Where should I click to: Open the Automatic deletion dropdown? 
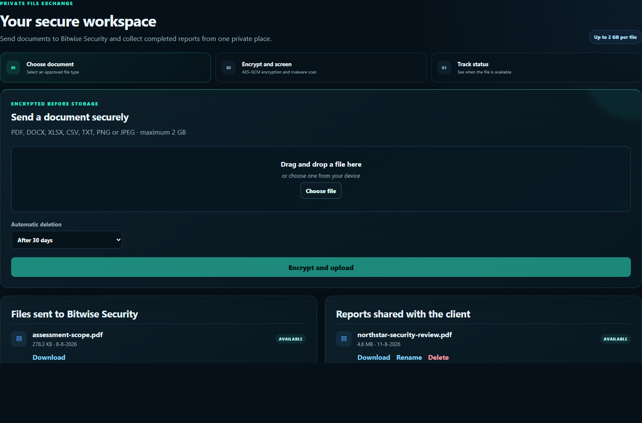point(67,240)
